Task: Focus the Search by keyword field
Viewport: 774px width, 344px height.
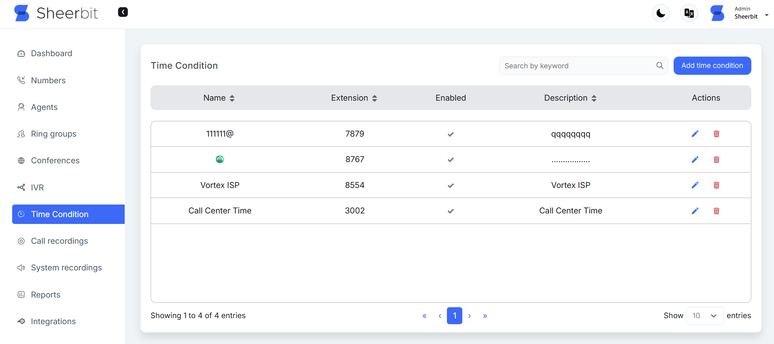Action: coord(577,66)
